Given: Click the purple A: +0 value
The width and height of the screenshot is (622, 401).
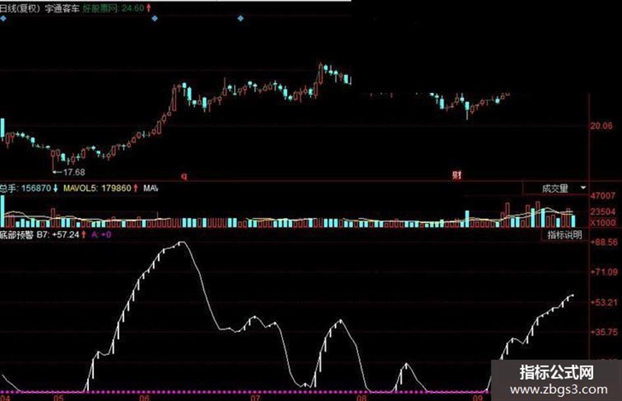Looking at the screenshot, I should (x=101, y=234).
